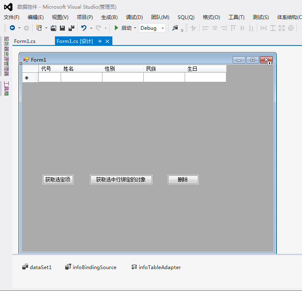Click the Navigate Backward arrow icon
The image size is (302, 291).
pos(12,28)
